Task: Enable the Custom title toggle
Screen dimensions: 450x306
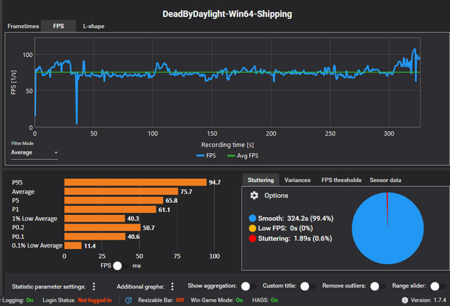Action: 307,286
